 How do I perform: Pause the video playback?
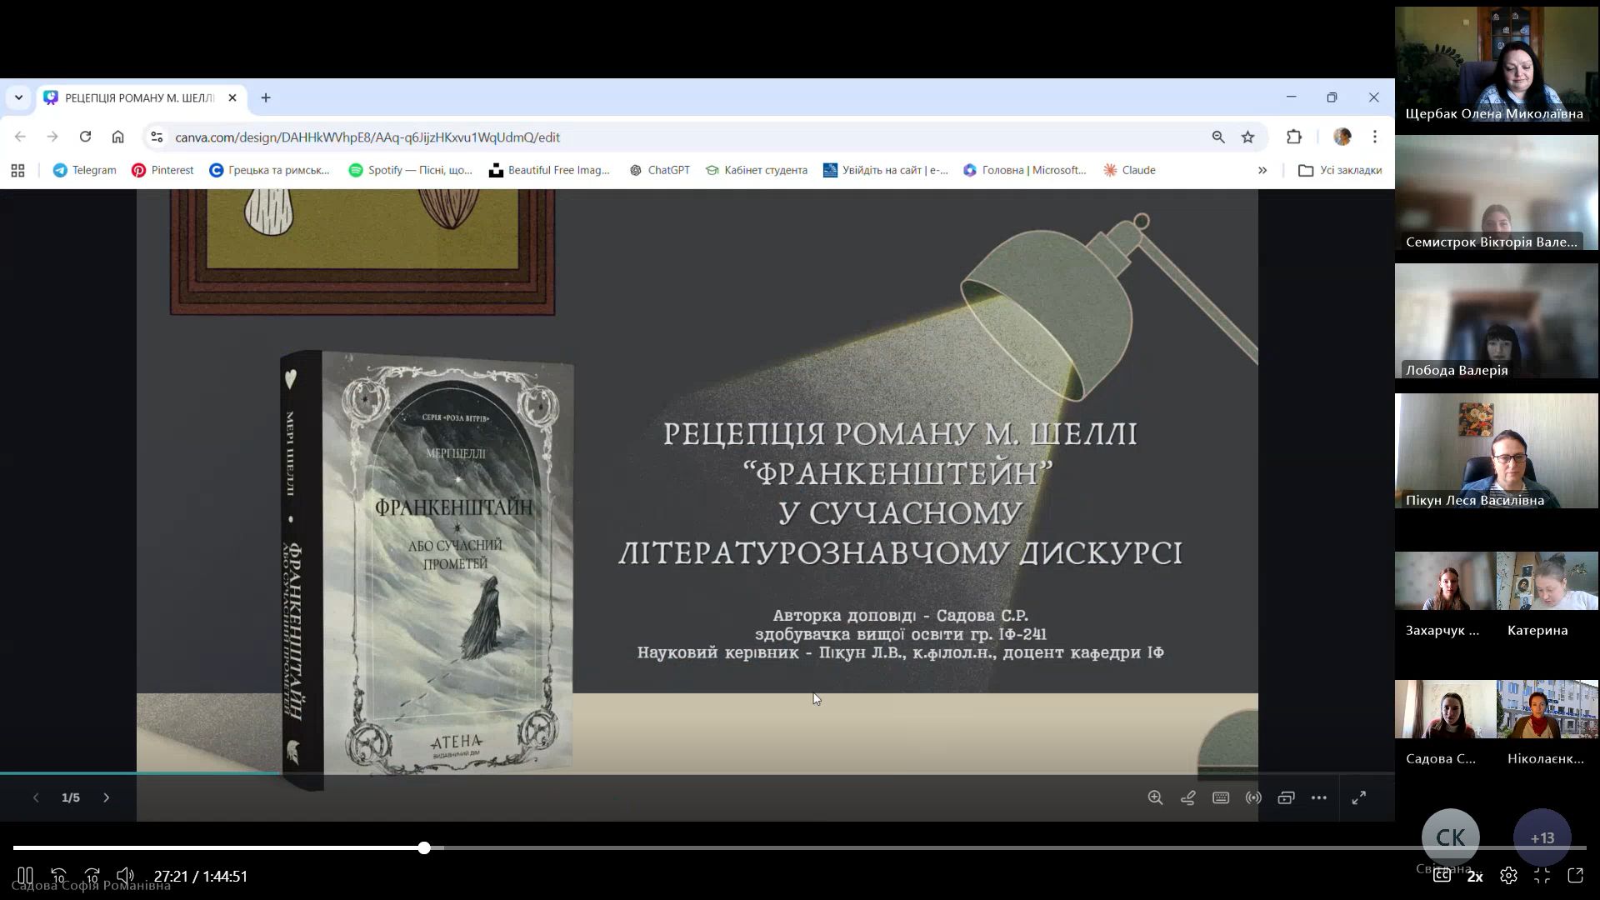click(x=25, y=876)
